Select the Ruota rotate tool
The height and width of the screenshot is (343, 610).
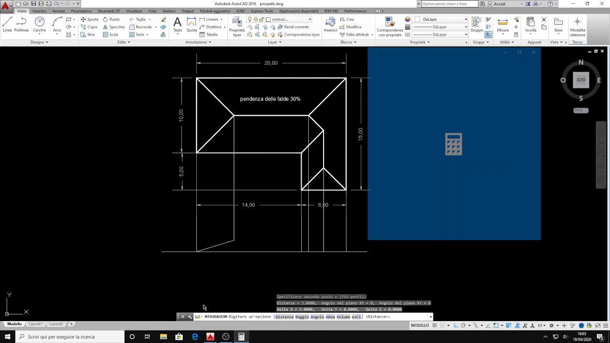111,20
